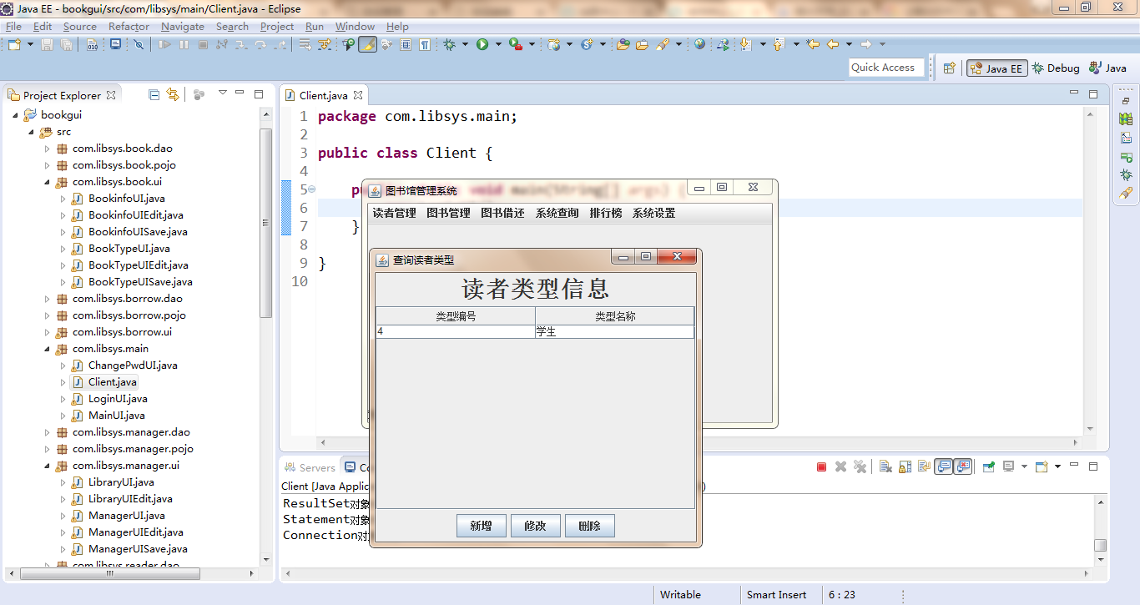Switch to the Java perspective

tap(1107, 68)
